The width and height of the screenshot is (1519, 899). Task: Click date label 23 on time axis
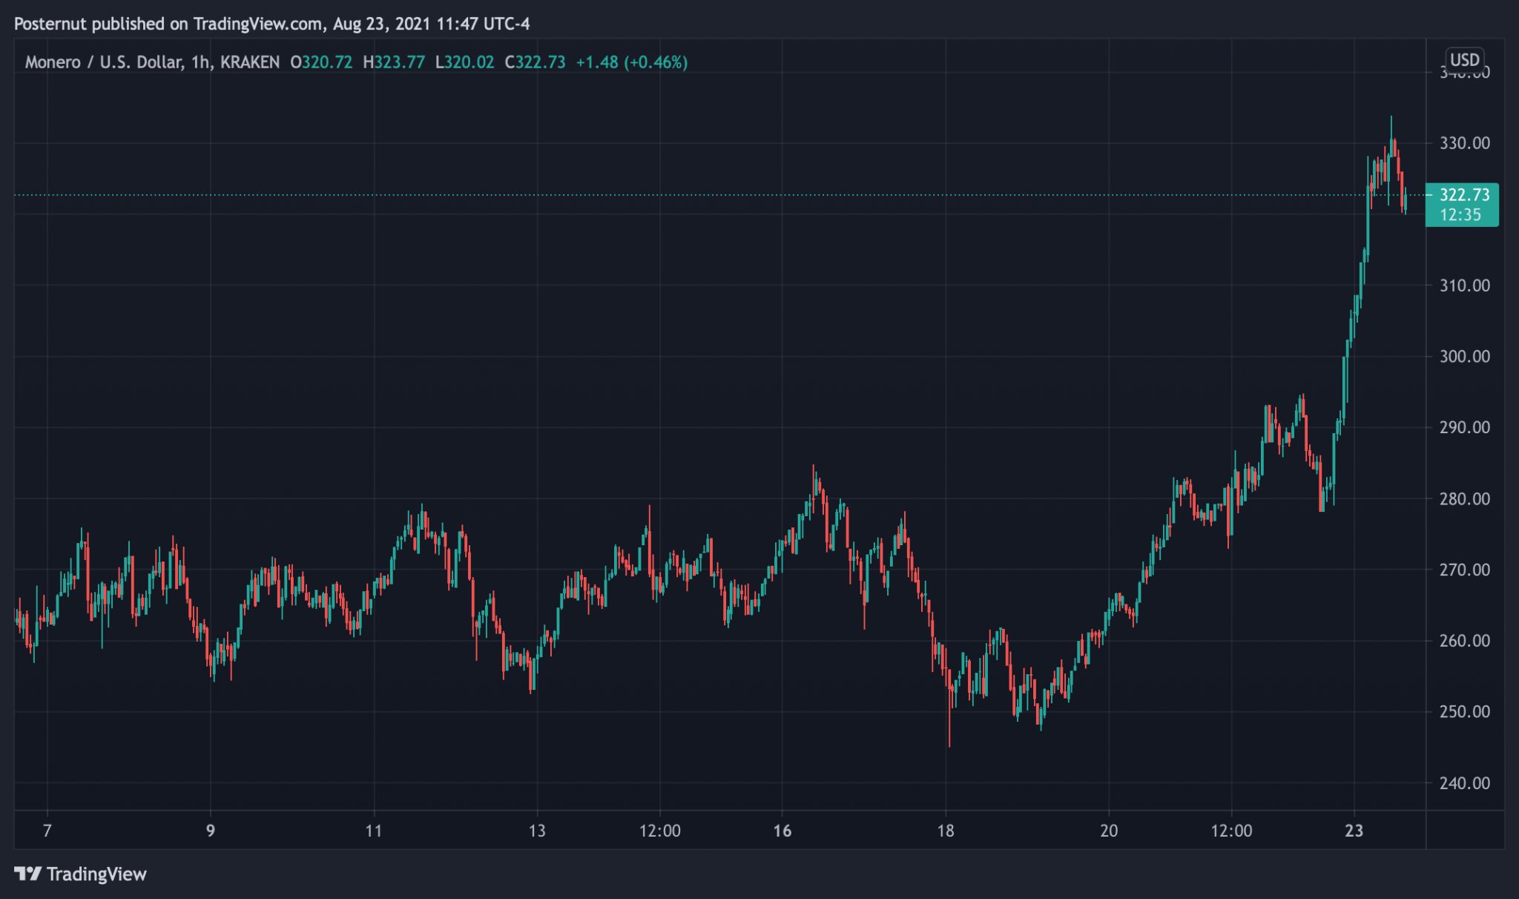coord(1354,831)
